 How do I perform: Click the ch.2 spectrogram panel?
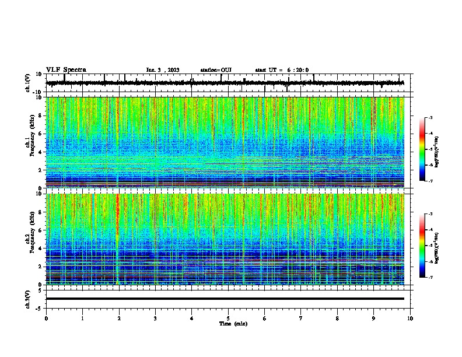coord(225,239)
